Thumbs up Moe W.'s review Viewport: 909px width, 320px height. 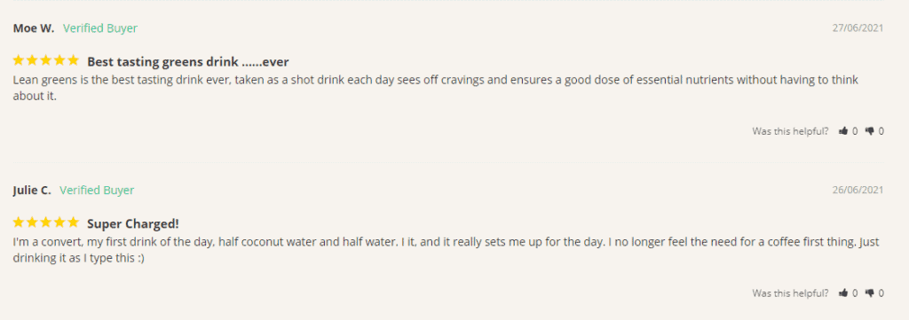pos(843,131)
